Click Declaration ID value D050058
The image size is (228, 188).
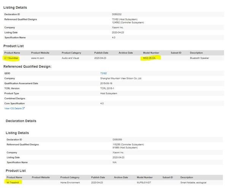[x=118, y=139]
